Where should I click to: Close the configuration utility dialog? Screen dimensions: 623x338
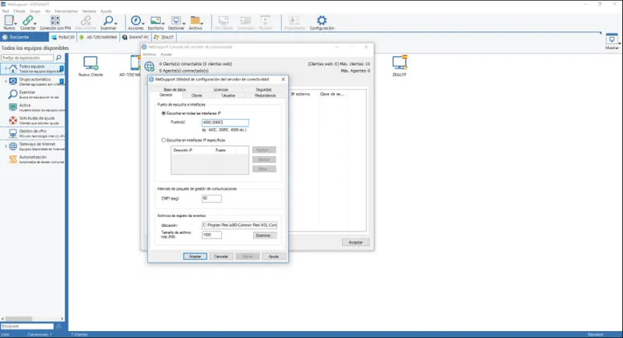pyautogui.click(x=283, y=79)
